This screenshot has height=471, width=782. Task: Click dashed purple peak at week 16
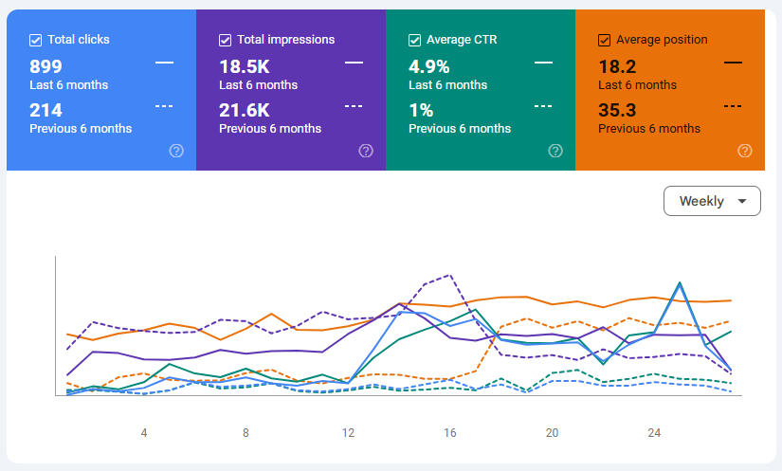coord(450,275)
